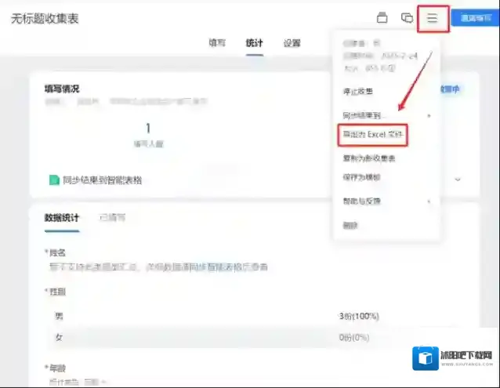Click the blue invite button top right
The width and height of the screenshot is (500, 388).
click(x=476, y=18)
